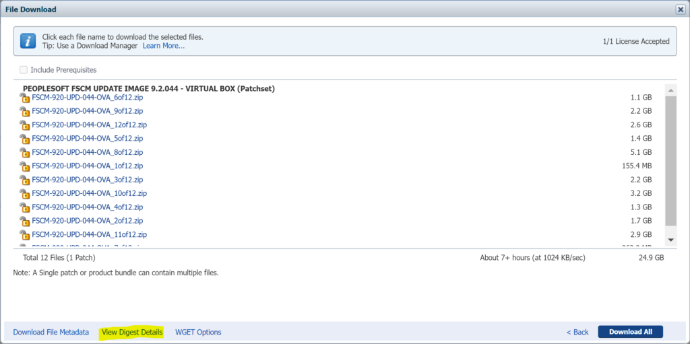690x344 pixels.
Task: Download FSCM-920-UPD-044-OVA_10of12.zip
Action: pos(90,193)
